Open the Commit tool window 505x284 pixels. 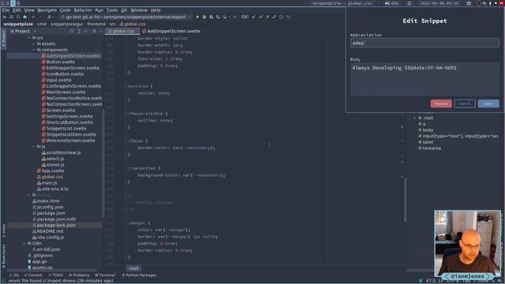(x=33, y=275)
